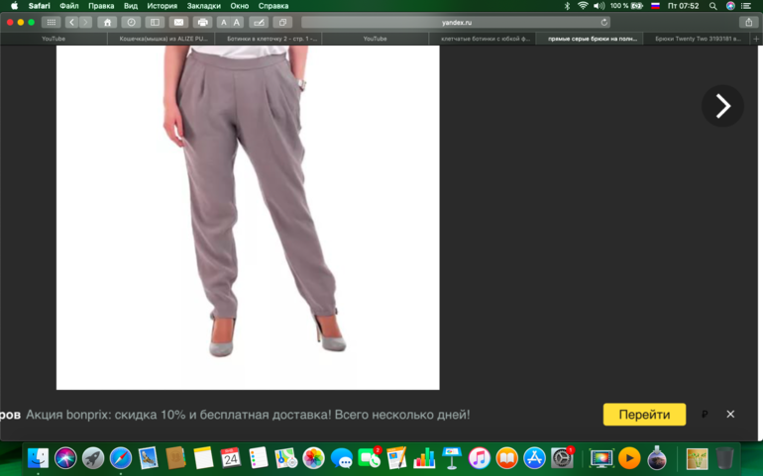Open the Вид menu

coord(131,6)
